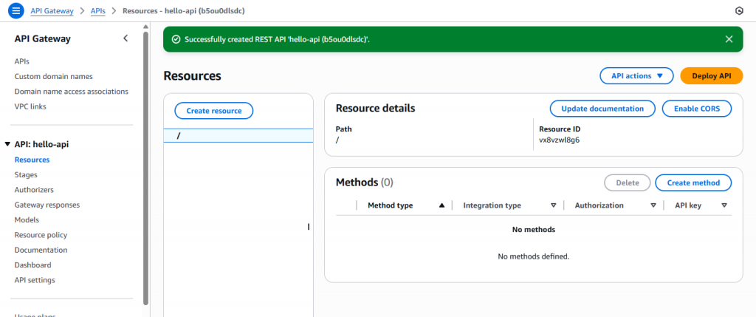Click the Create resource button
Screen dimensions: 756x317
213,111
